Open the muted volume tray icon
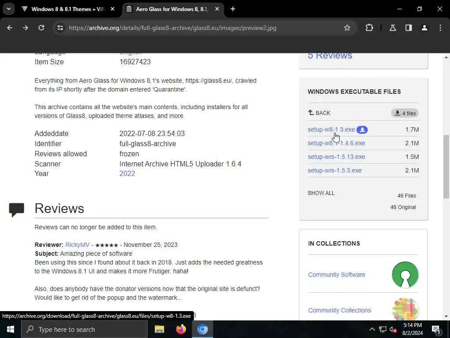This screenshot has height=338, width=450. pyautogui.click(x=393, y=329)
